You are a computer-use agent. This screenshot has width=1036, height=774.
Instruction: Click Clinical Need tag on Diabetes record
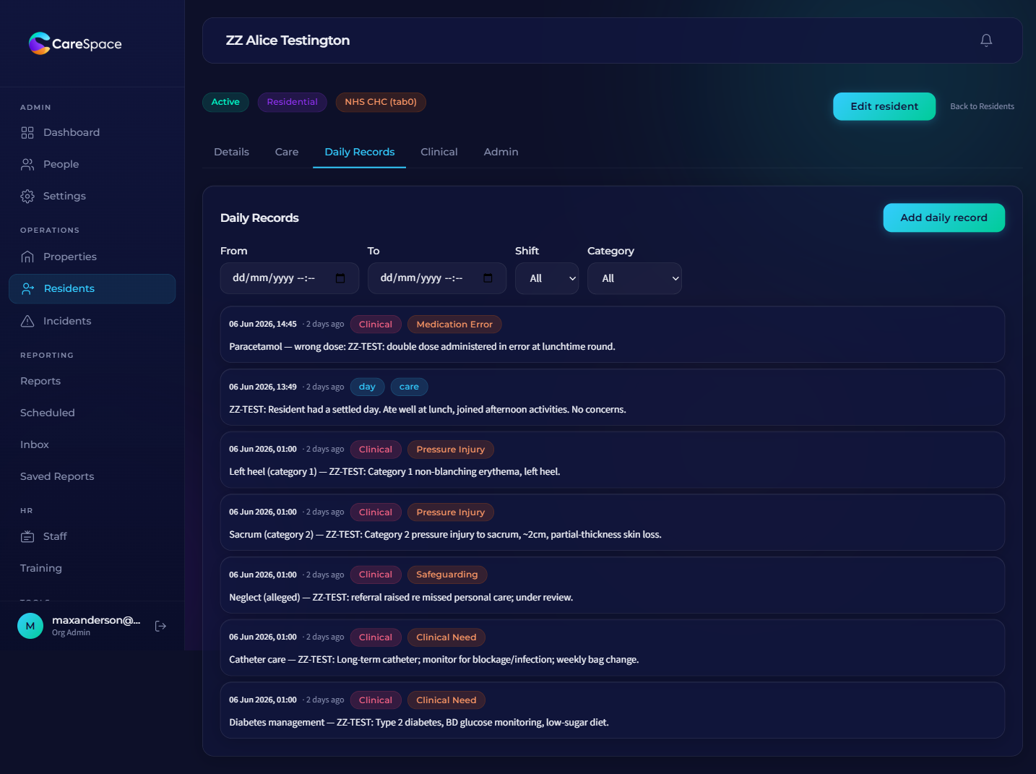coord(446,700)
